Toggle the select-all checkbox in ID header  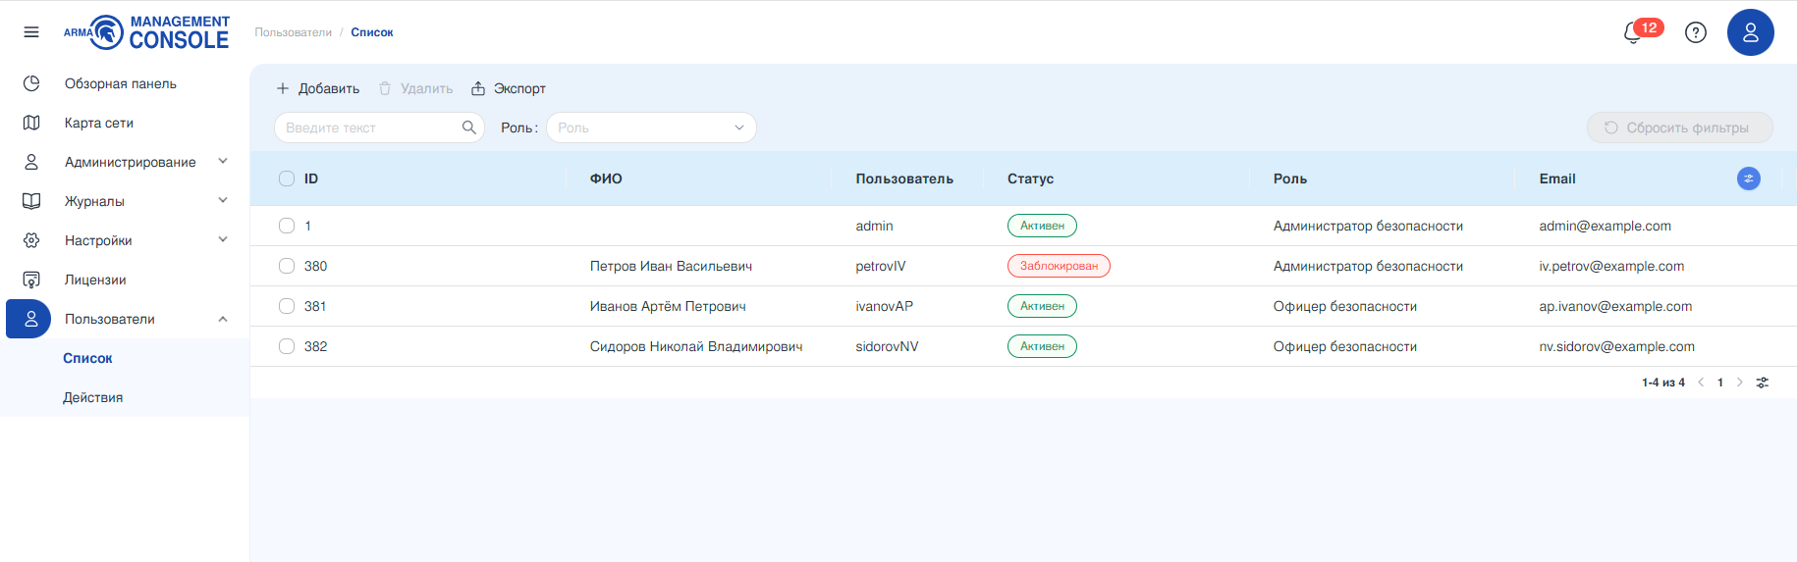[287, 179]
